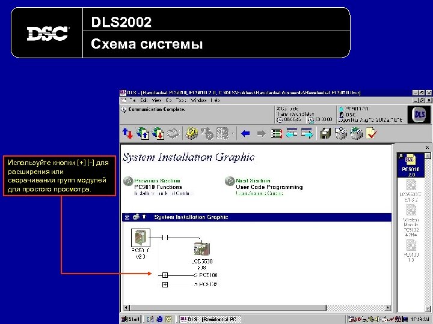Click the round icon beside Previous Section
The image size is (433, 324).
128,181
